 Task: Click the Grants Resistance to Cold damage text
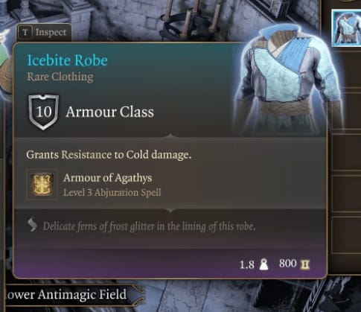(x=109, y=155)
